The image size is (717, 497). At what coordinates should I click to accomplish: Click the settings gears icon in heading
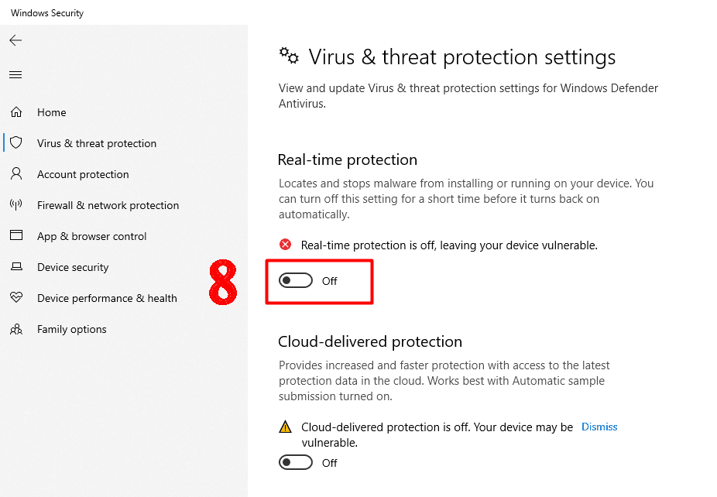coord(289,55)
